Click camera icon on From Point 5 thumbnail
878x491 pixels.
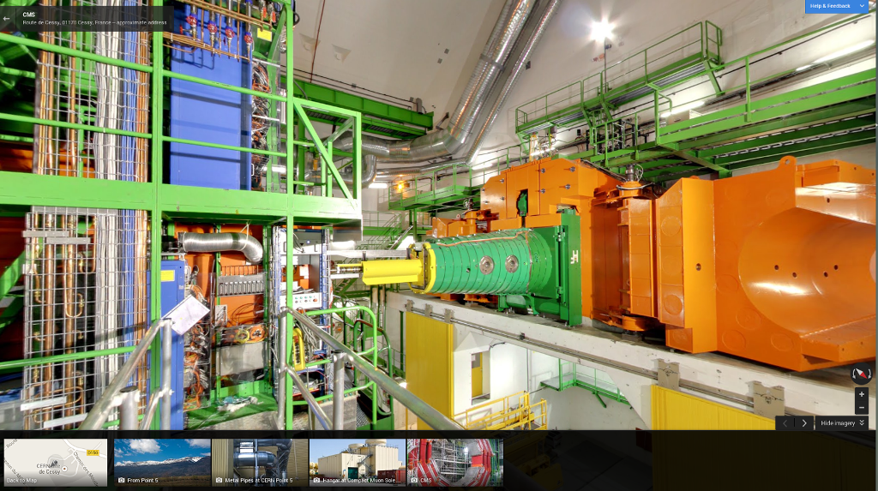(x=122, y=481)
